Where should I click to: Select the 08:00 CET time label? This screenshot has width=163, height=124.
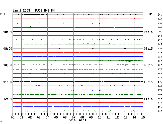coord(8,32)
